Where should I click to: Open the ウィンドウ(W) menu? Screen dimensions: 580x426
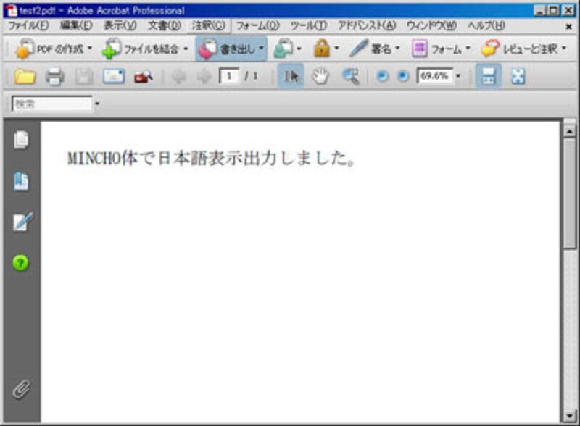pos(431,25)
